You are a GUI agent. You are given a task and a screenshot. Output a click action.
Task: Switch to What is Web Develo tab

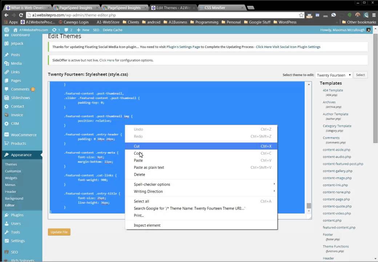coord(28,8)
